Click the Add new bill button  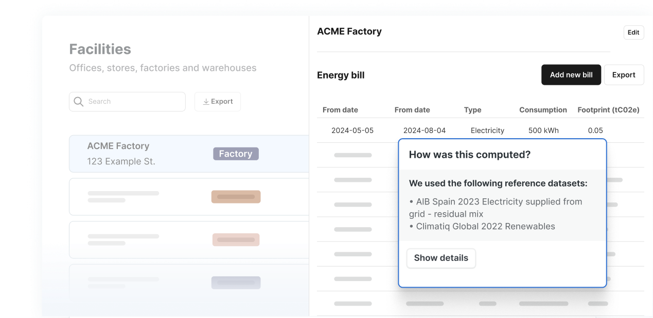tap(571, 75)
